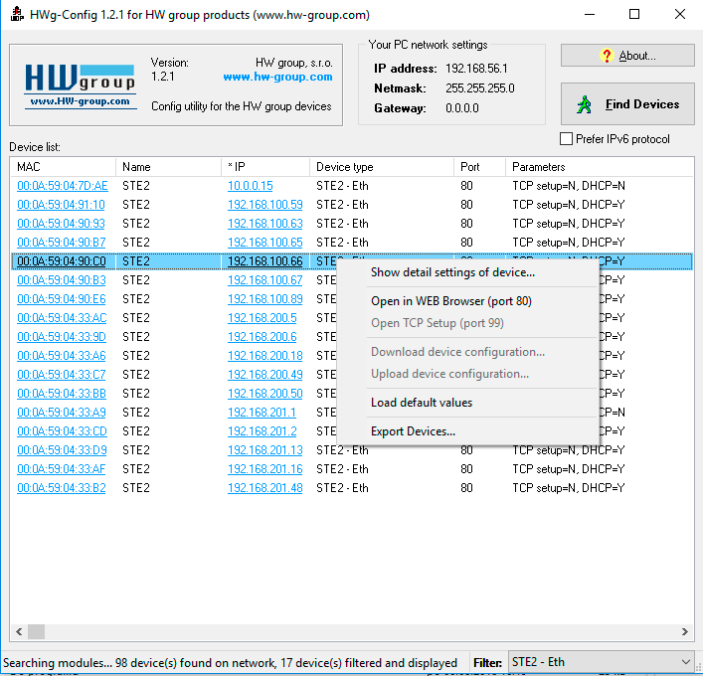
Task: Open IP link 192.168.100.63
Action: pos(264,224)
